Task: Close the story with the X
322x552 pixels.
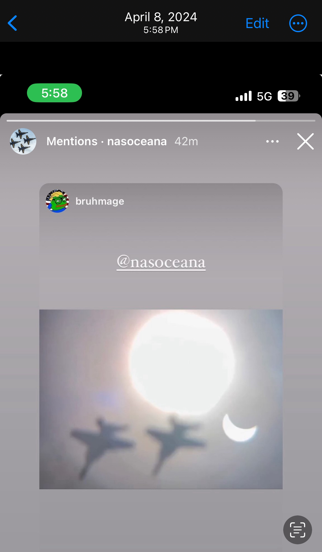Action: point(305,141)
